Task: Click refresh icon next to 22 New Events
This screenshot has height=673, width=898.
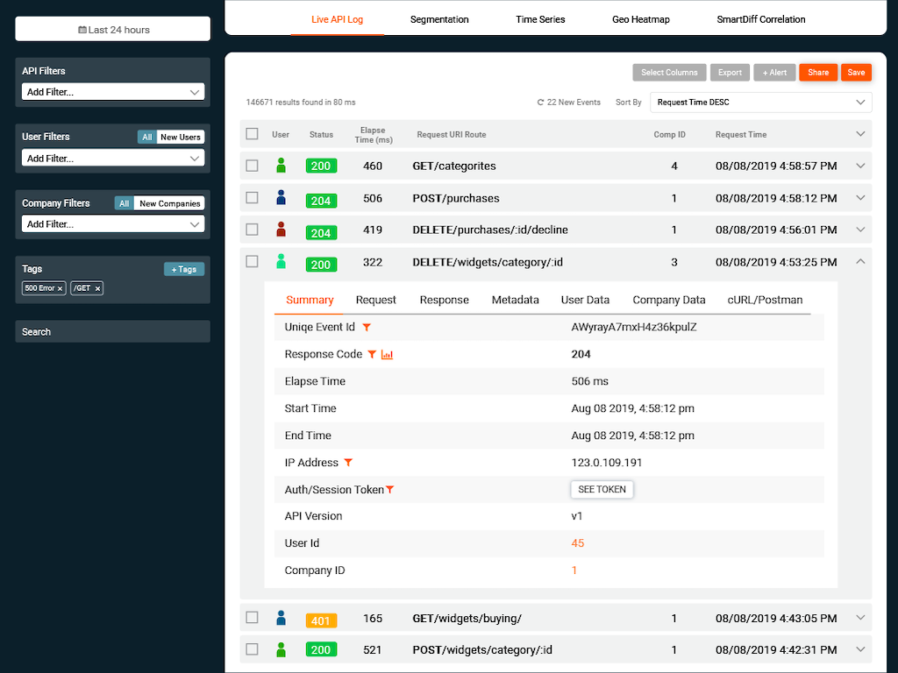Action: coord(541,103)
